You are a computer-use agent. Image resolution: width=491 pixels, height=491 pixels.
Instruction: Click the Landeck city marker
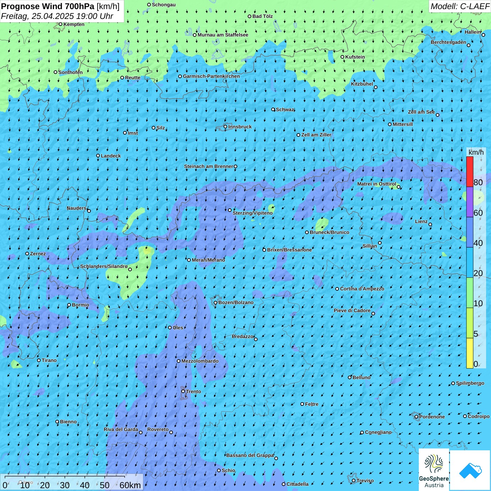coord(98,156)
